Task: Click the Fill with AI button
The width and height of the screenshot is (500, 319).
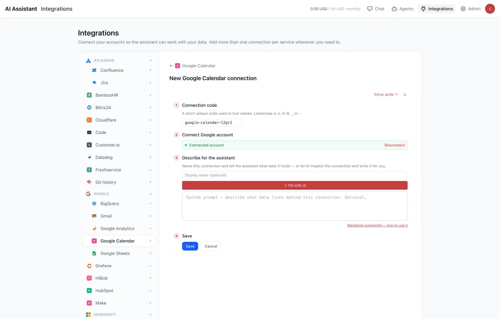Action: (295, 185)
